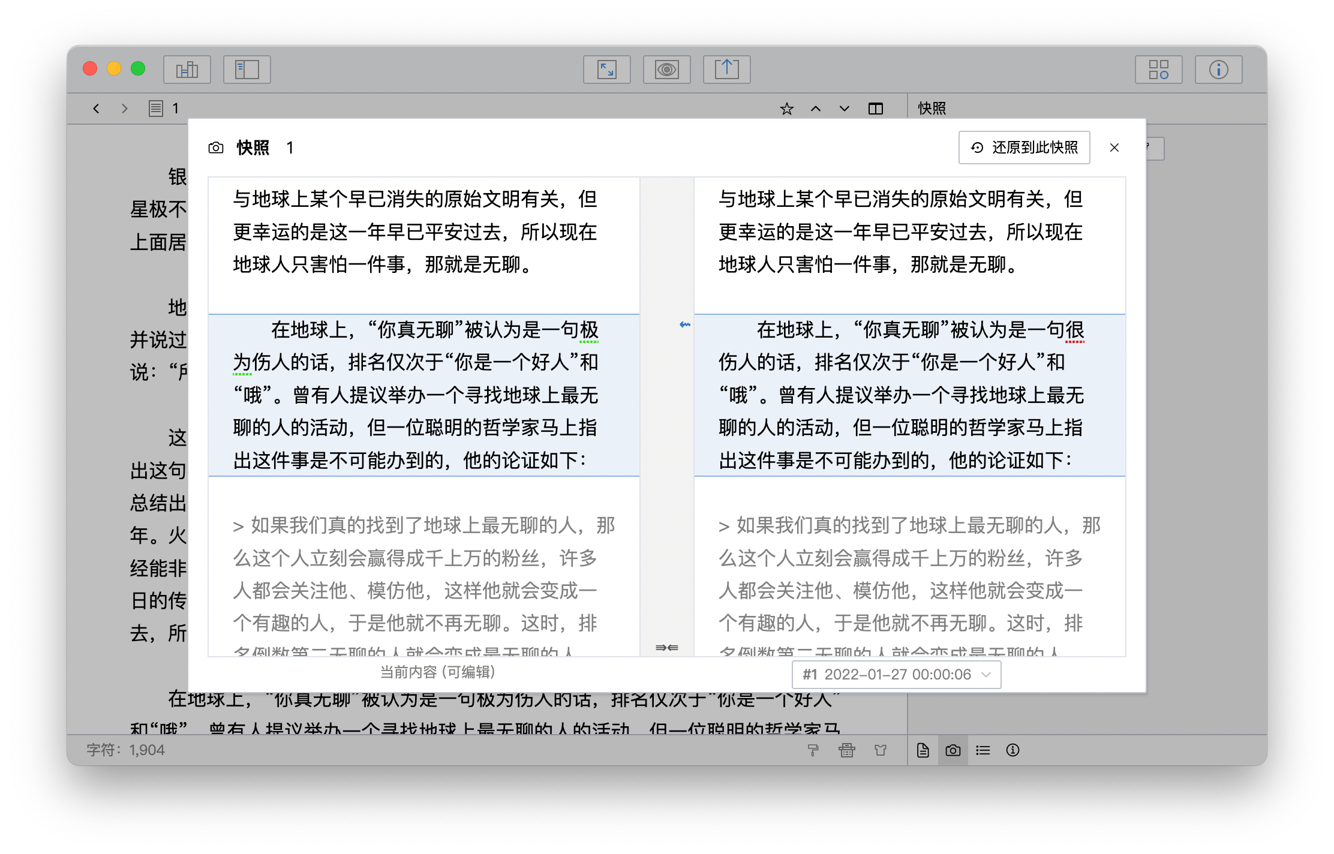
Task: Toggle the eye preview mode in the toolbar
Action: (x=667, y=70)
